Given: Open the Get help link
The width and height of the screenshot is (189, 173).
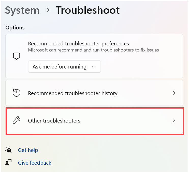Looking at the screenshot, I should click(28, 150).
